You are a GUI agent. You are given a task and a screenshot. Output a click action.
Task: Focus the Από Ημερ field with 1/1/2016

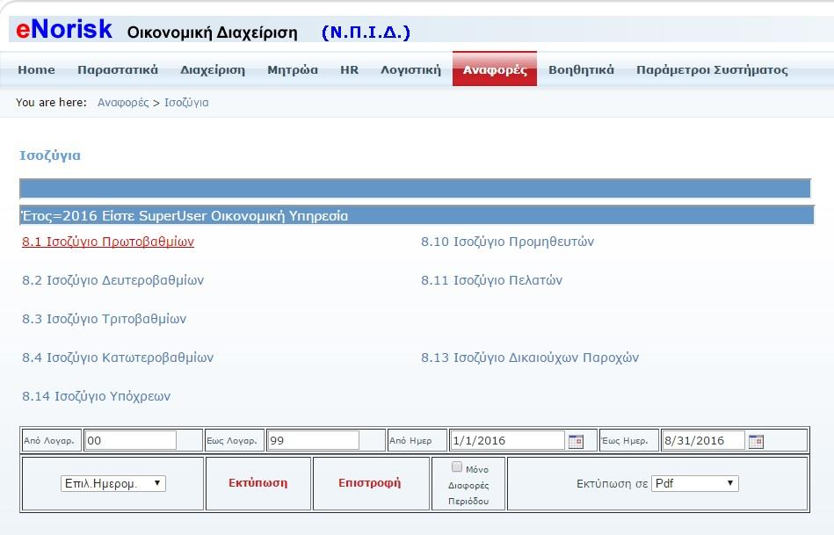(507, 440)
